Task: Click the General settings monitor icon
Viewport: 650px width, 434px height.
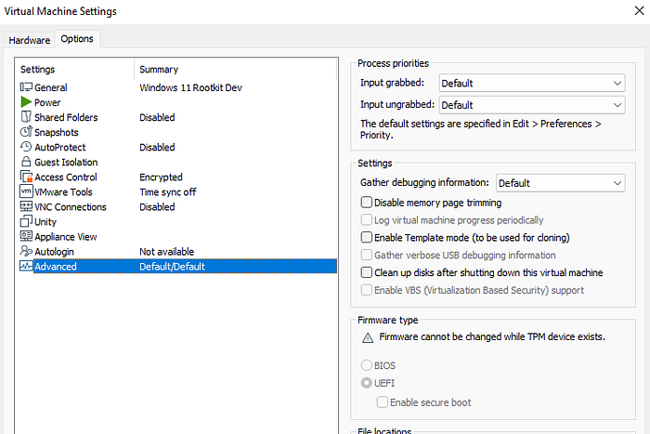Action: click(26, 87)
